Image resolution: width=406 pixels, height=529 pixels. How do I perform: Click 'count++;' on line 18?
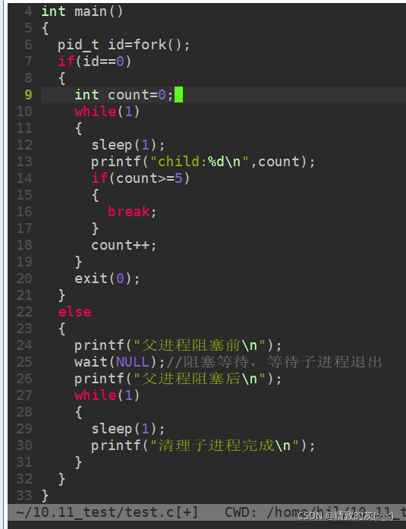pos(124,246)
